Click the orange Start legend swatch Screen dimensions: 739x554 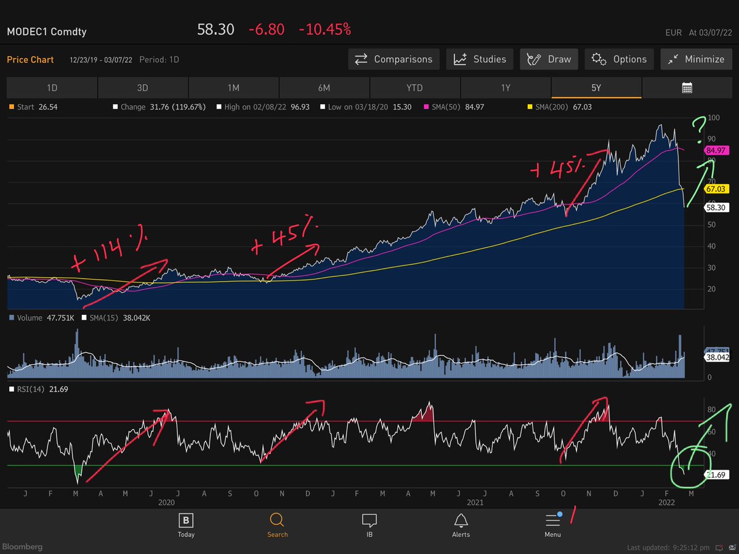click(x=10, y=107)
